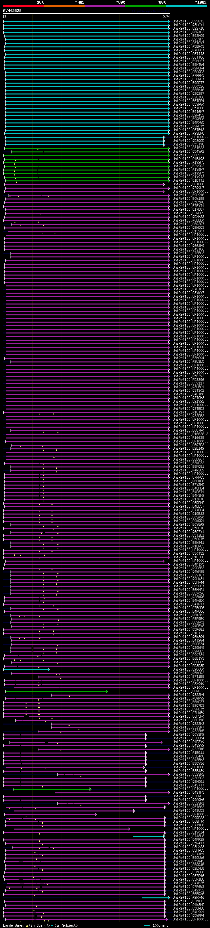The width and height of the screenshot is (210, 928).
Task: Open hit UniRef100_Q8LAY1
Action: 188,25
